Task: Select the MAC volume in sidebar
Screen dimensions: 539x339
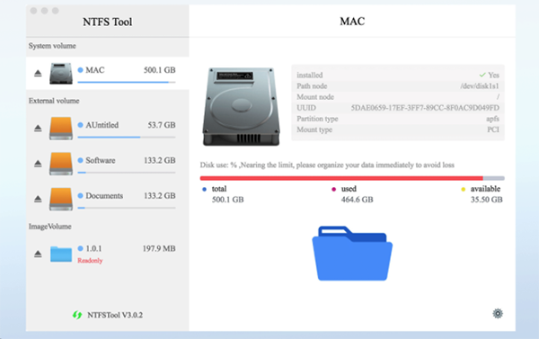Action: pos(107,74)
